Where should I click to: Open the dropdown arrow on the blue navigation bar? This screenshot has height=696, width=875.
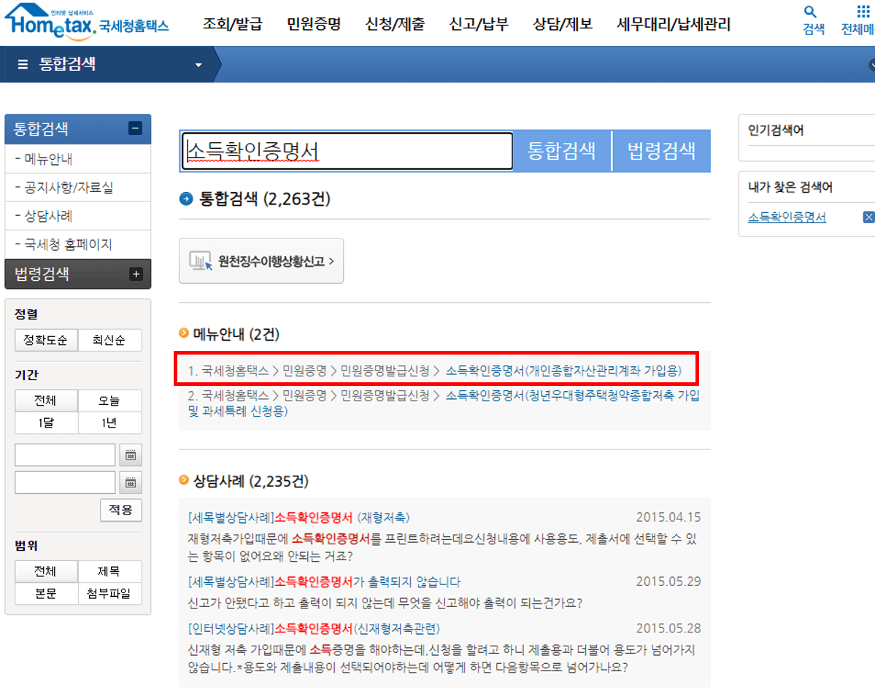[x=197, y=63]
